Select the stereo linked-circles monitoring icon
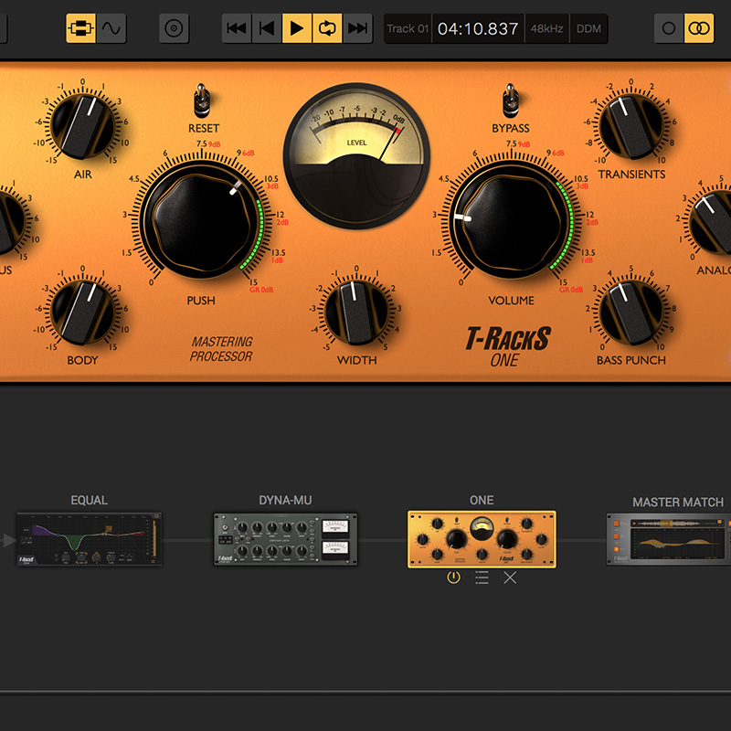 click(x=699, y=28)
